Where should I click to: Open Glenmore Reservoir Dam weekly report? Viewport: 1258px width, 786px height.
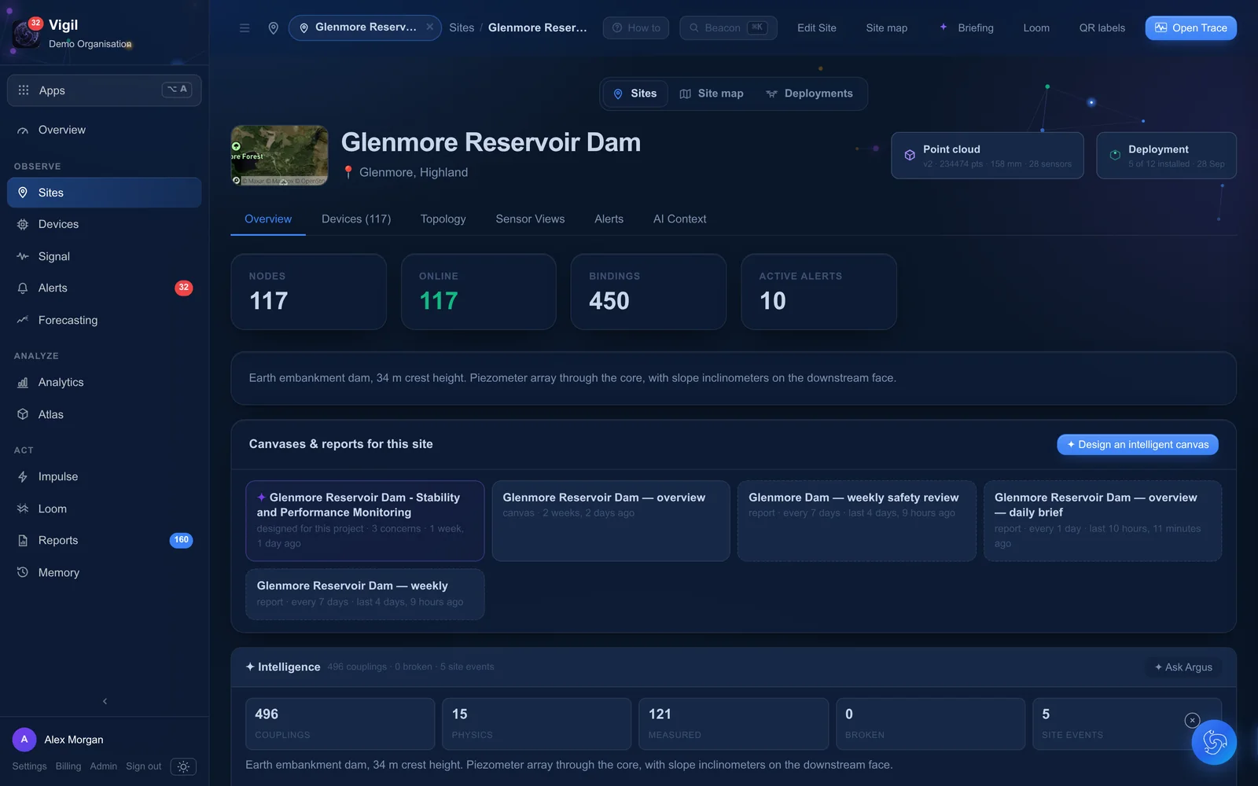point(365,594)
